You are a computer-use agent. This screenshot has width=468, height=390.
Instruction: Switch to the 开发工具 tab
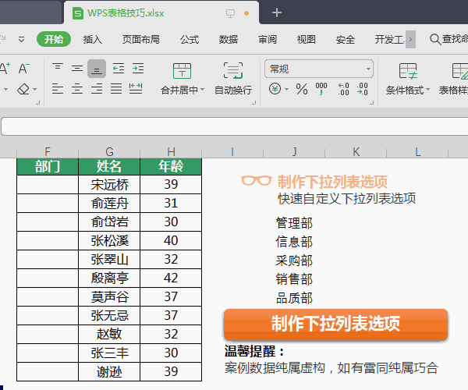pos(389,39)
